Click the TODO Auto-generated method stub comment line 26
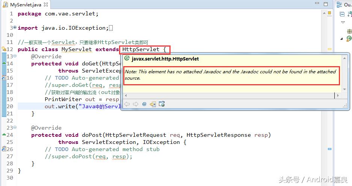 click(102, 150)
